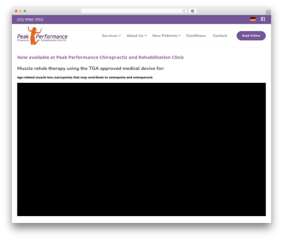The height and width of the screenshot is (240, 283).
Task: Go to the Contact page
Action: point(220,36)
